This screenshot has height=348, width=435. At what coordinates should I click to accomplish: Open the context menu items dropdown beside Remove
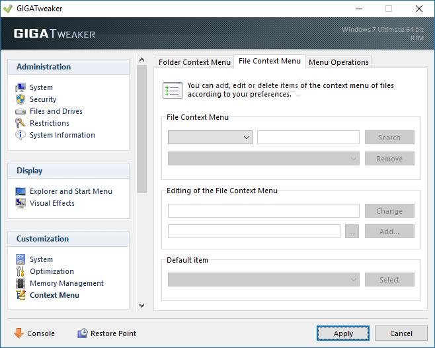(x=264, y=159)
